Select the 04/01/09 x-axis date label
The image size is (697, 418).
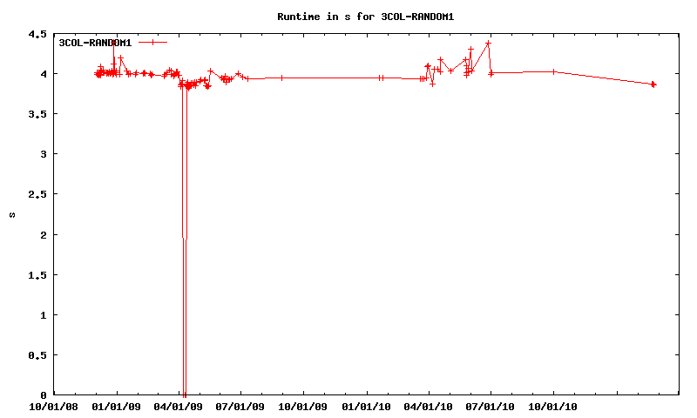pyautogui.click(x=179, y=405)
